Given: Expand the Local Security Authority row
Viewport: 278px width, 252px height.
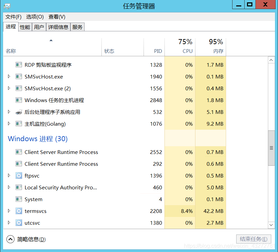Looking at the screenshot, I should tap(9, 187).
